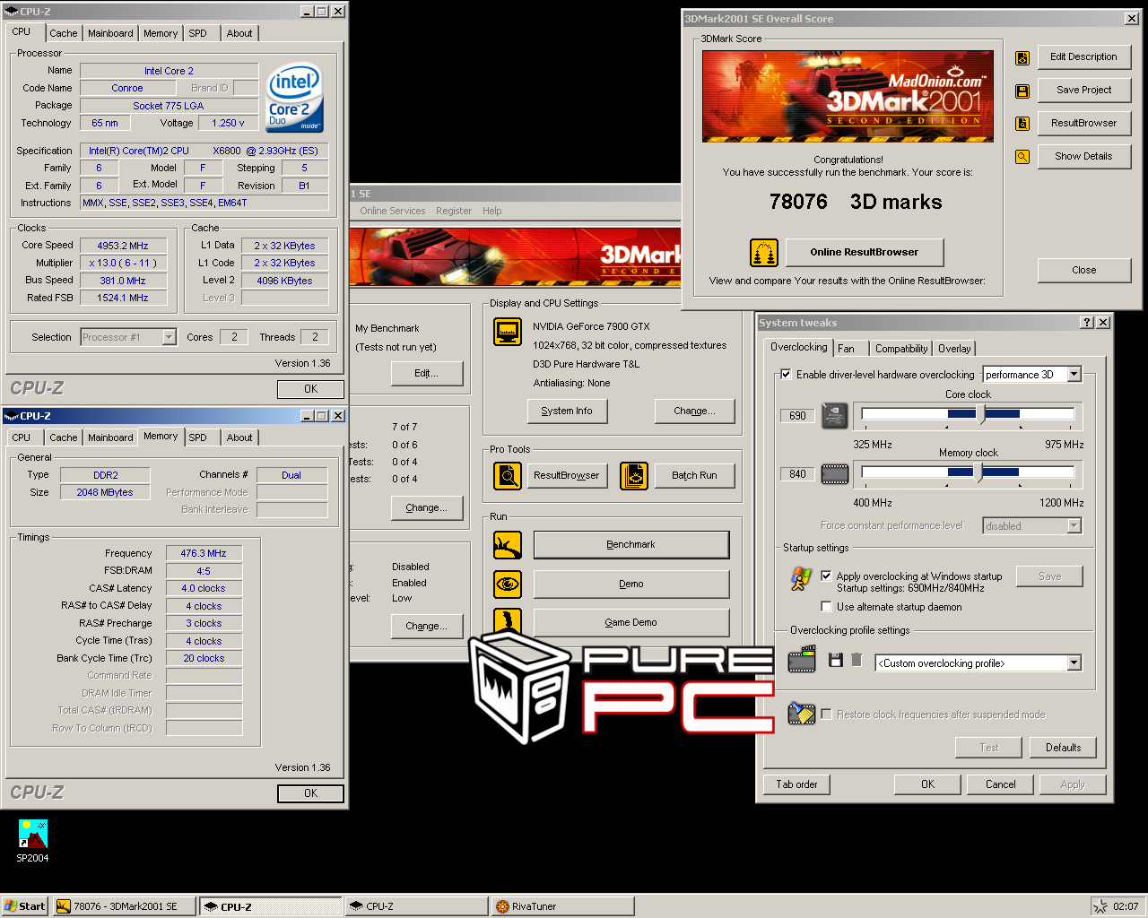This screenshot has height=918, width=1148.
Task: Click Defaults in System tweaks
Action: (1064, 748)
